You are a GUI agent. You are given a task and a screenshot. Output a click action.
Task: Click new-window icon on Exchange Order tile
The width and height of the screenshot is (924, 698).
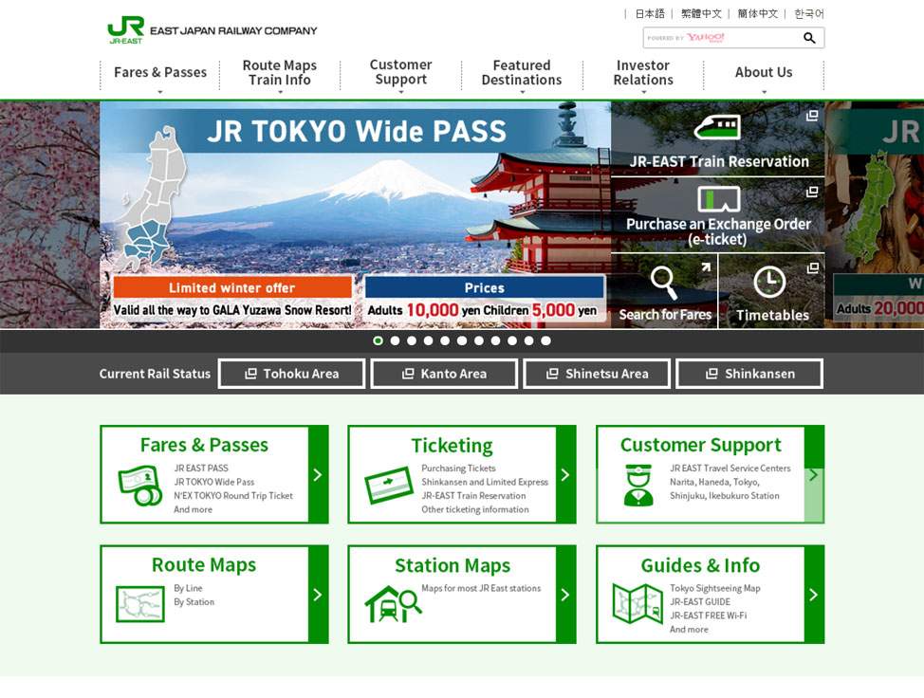tap(812, 192)
